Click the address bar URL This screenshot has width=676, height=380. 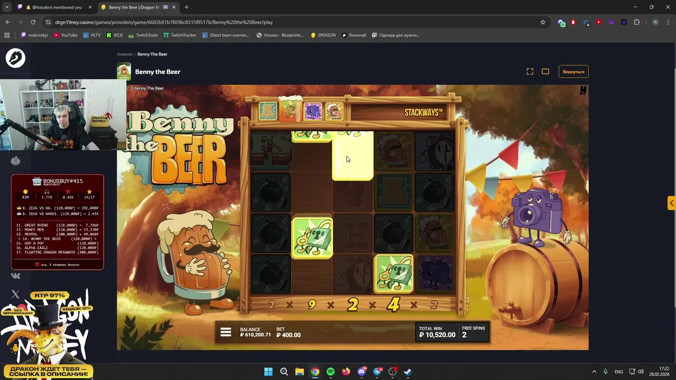164,22
